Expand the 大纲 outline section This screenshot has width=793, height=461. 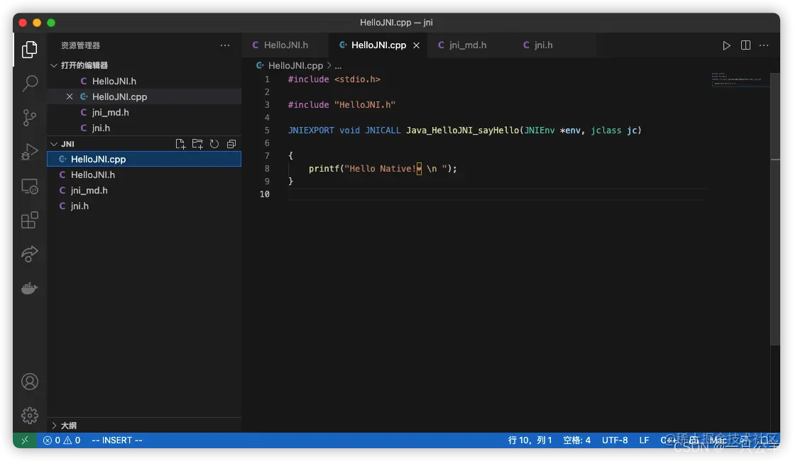click(54, 426)
